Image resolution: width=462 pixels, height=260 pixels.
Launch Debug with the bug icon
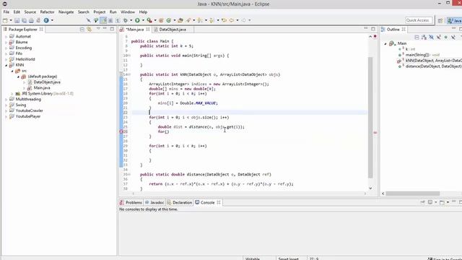[126, 20]
